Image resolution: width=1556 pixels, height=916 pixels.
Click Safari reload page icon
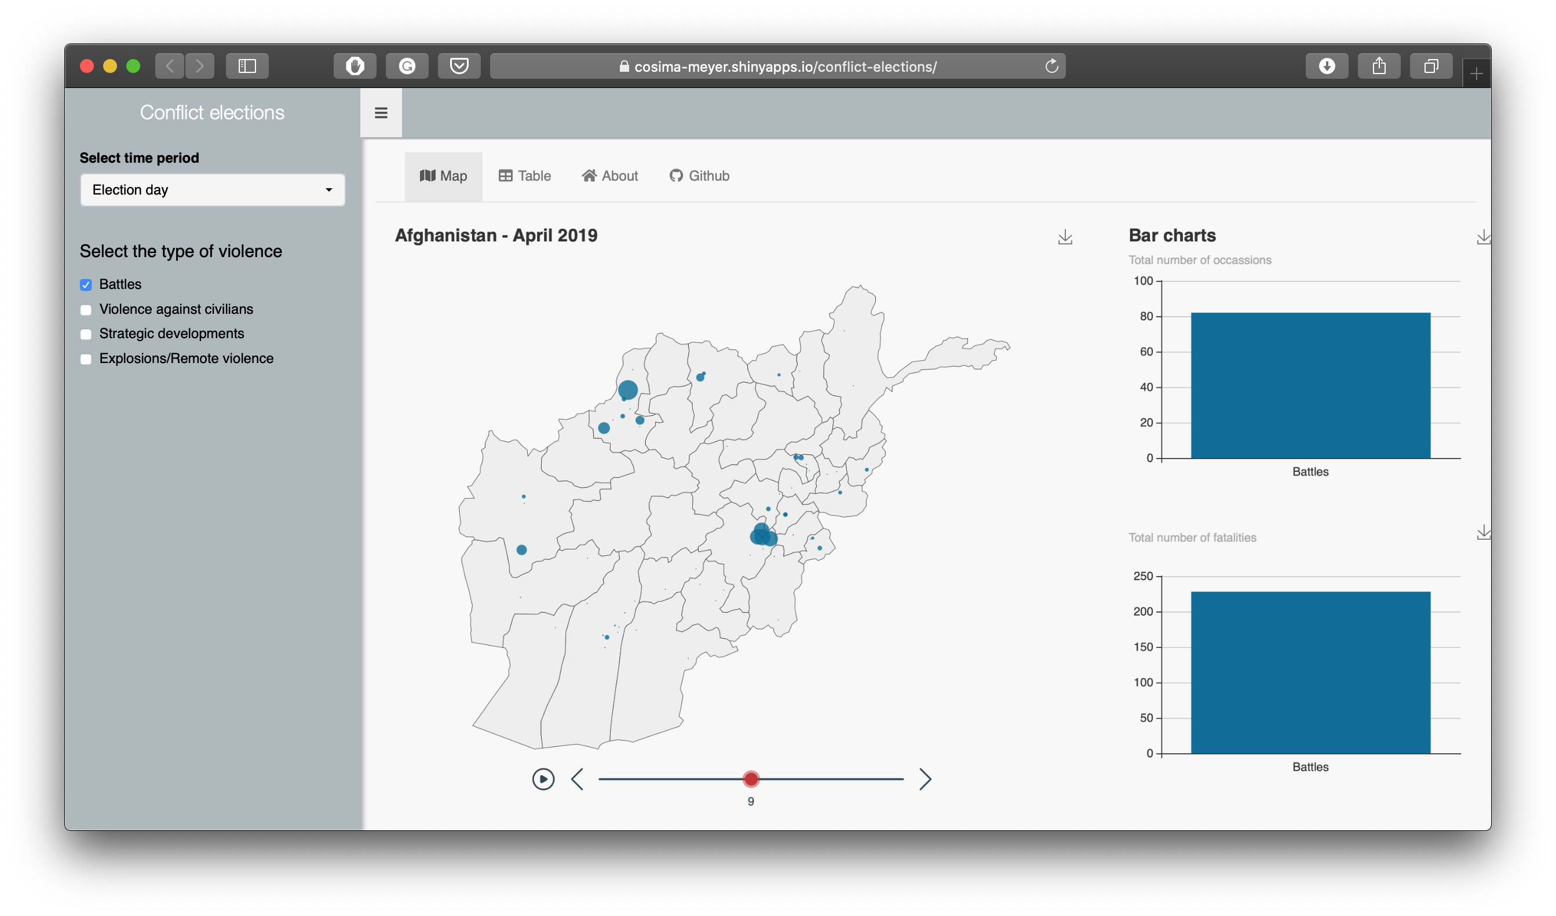[1051, 66]
